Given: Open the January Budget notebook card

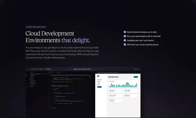Looking at the screenshot, I should (131, 91).
